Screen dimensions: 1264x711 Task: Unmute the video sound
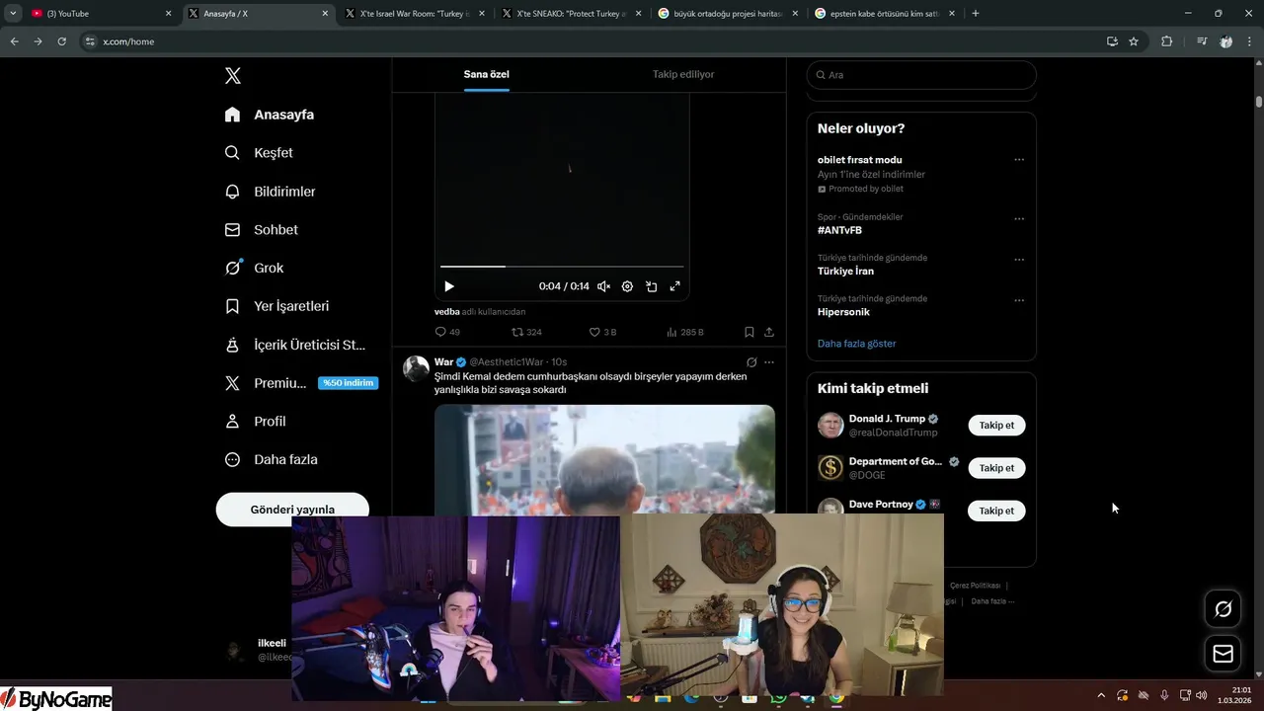click(x=603, y=286)
